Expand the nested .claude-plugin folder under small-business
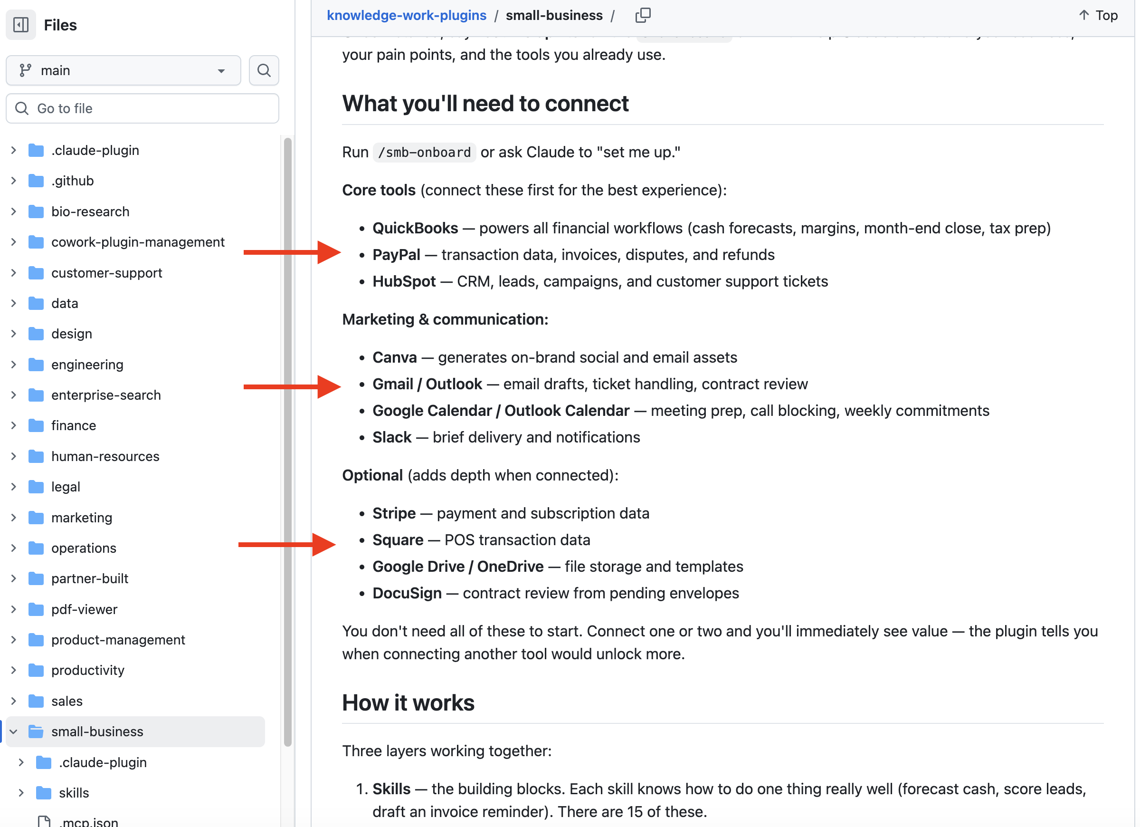Viewport: 1140px width, 827px height. [22, 763]
